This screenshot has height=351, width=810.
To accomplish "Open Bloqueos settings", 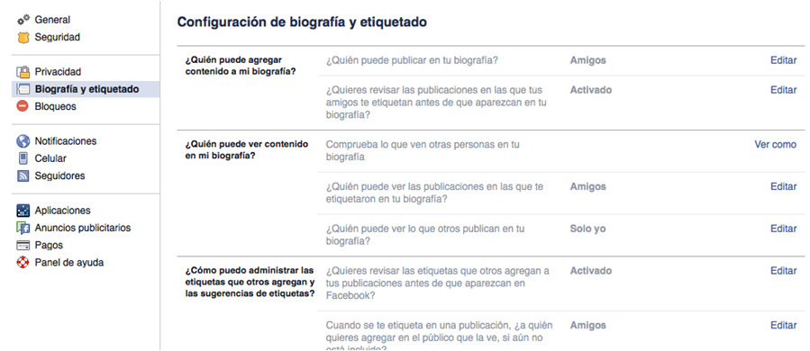I will [55, 107].
